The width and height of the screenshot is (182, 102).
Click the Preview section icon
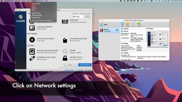[x=147, y=29]
